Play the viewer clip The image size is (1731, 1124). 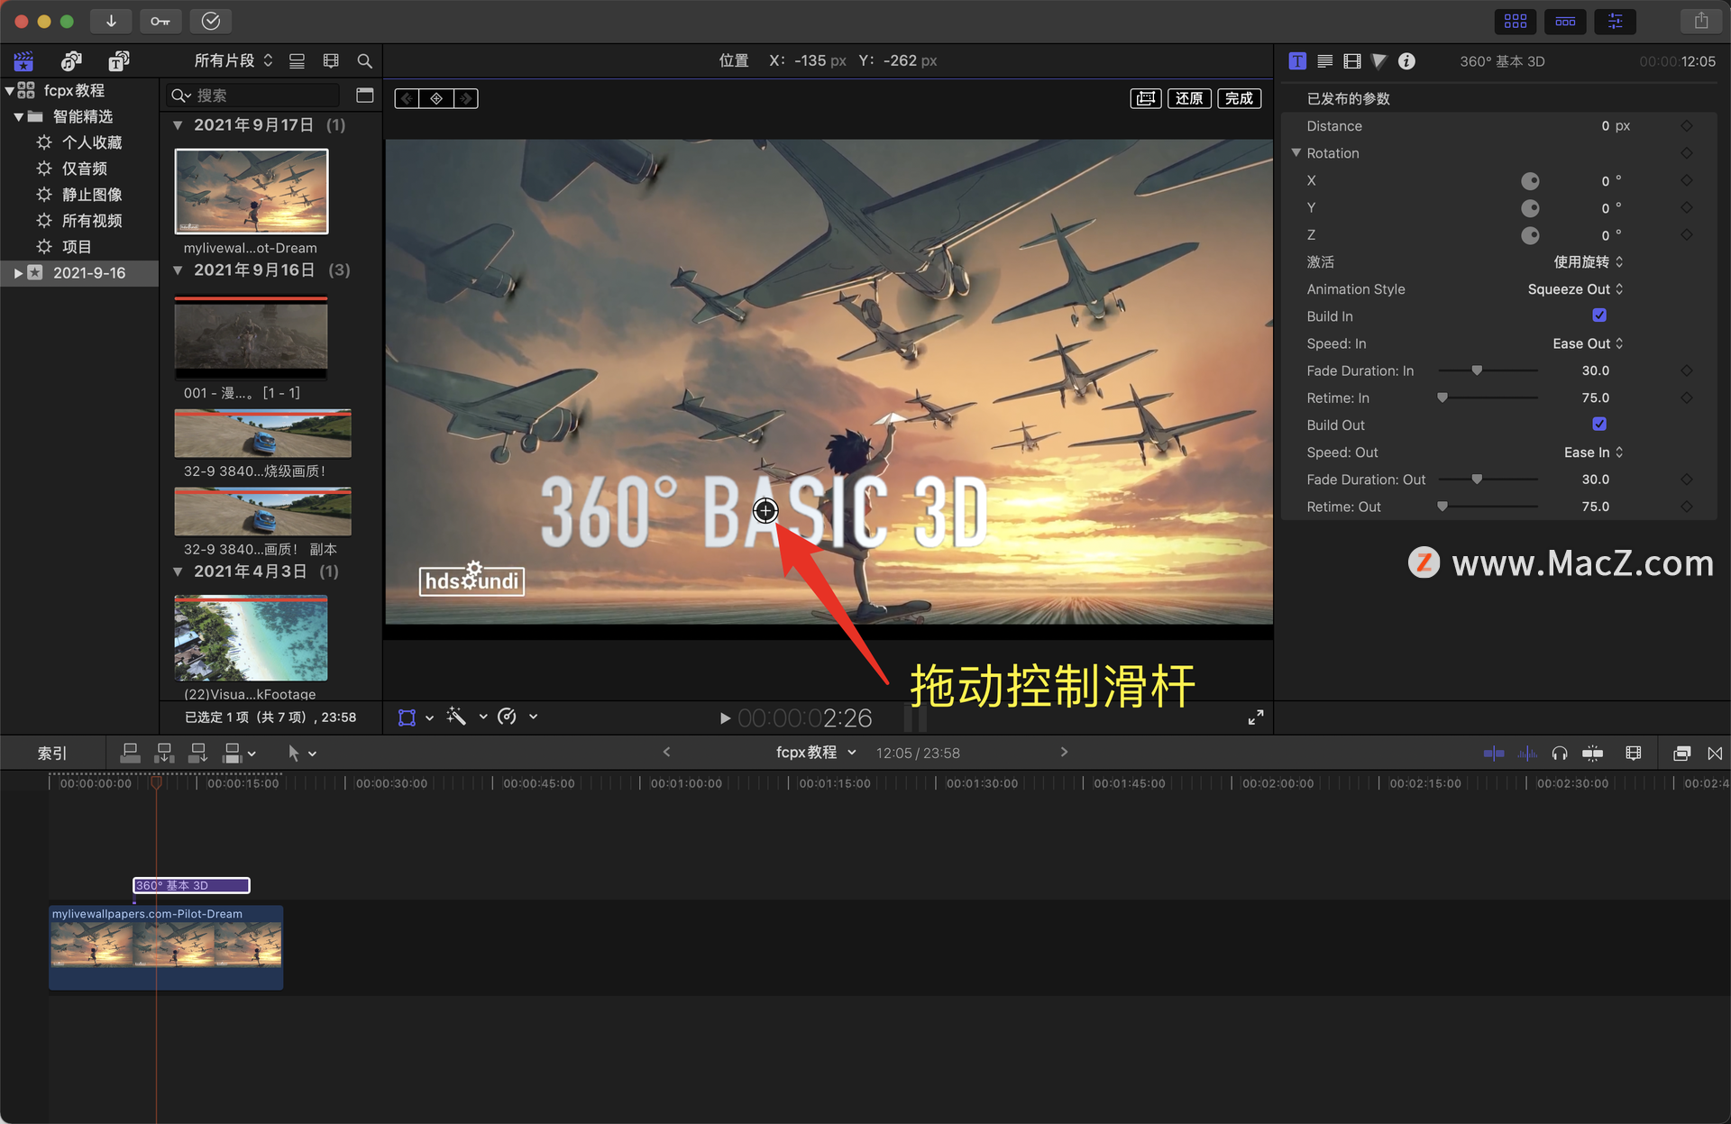pyautogui.click(x=725, y=718)
